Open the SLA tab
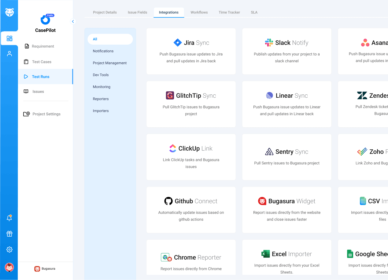 254,13
